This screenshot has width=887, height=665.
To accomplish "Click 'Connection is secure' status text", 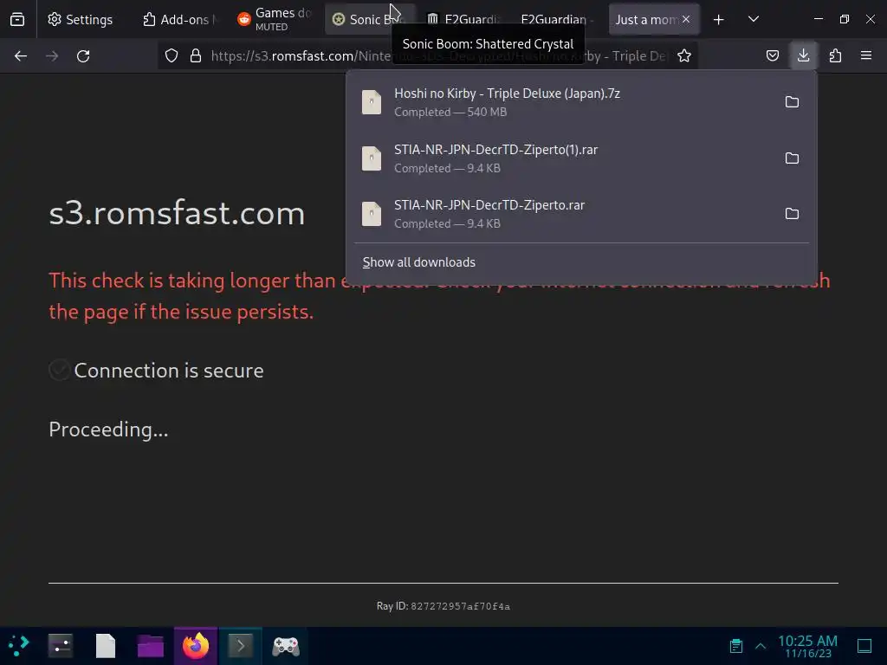I will click(169, 371).
